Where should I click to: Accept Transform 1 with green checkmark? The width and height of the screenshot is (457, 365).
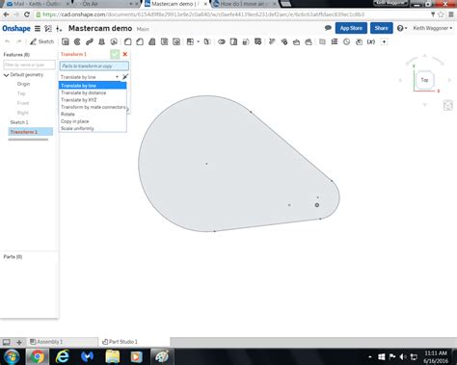(x=115, y=54)
